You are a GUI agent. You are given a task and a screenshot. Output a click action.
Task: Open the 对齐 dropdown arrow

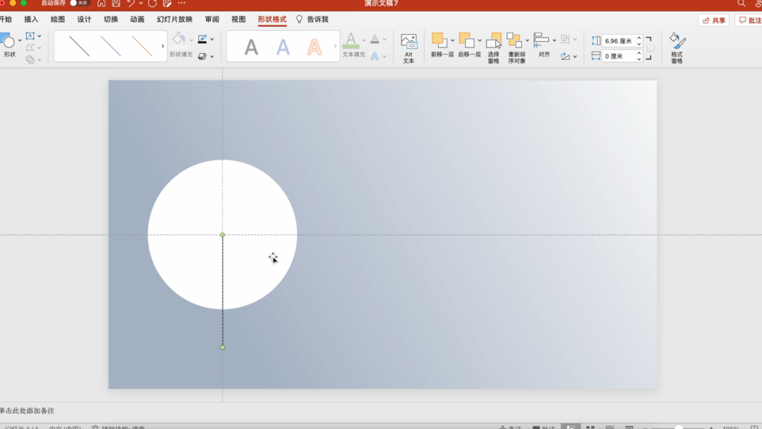[554, 40]
